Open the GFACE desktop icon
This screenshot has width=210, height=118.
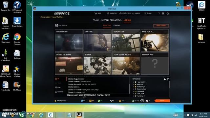click(201, 6)
